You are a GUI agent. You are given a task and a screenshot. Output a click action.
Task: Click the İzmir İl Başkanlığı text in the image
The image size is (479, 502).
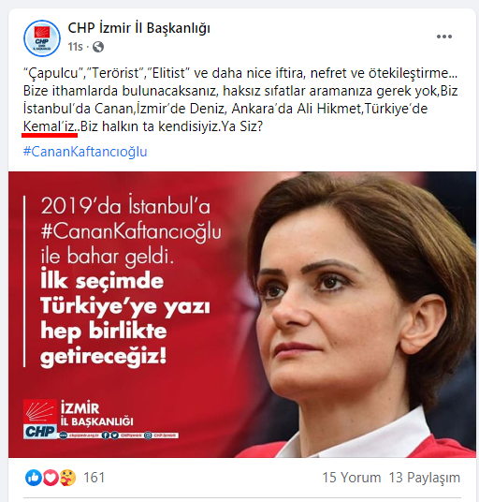pyautogui.click(x=97, y=415)
